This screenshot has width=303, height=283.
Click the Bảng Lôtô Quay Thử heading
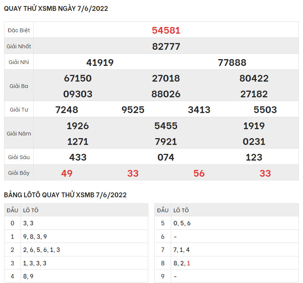pos(65,195)
